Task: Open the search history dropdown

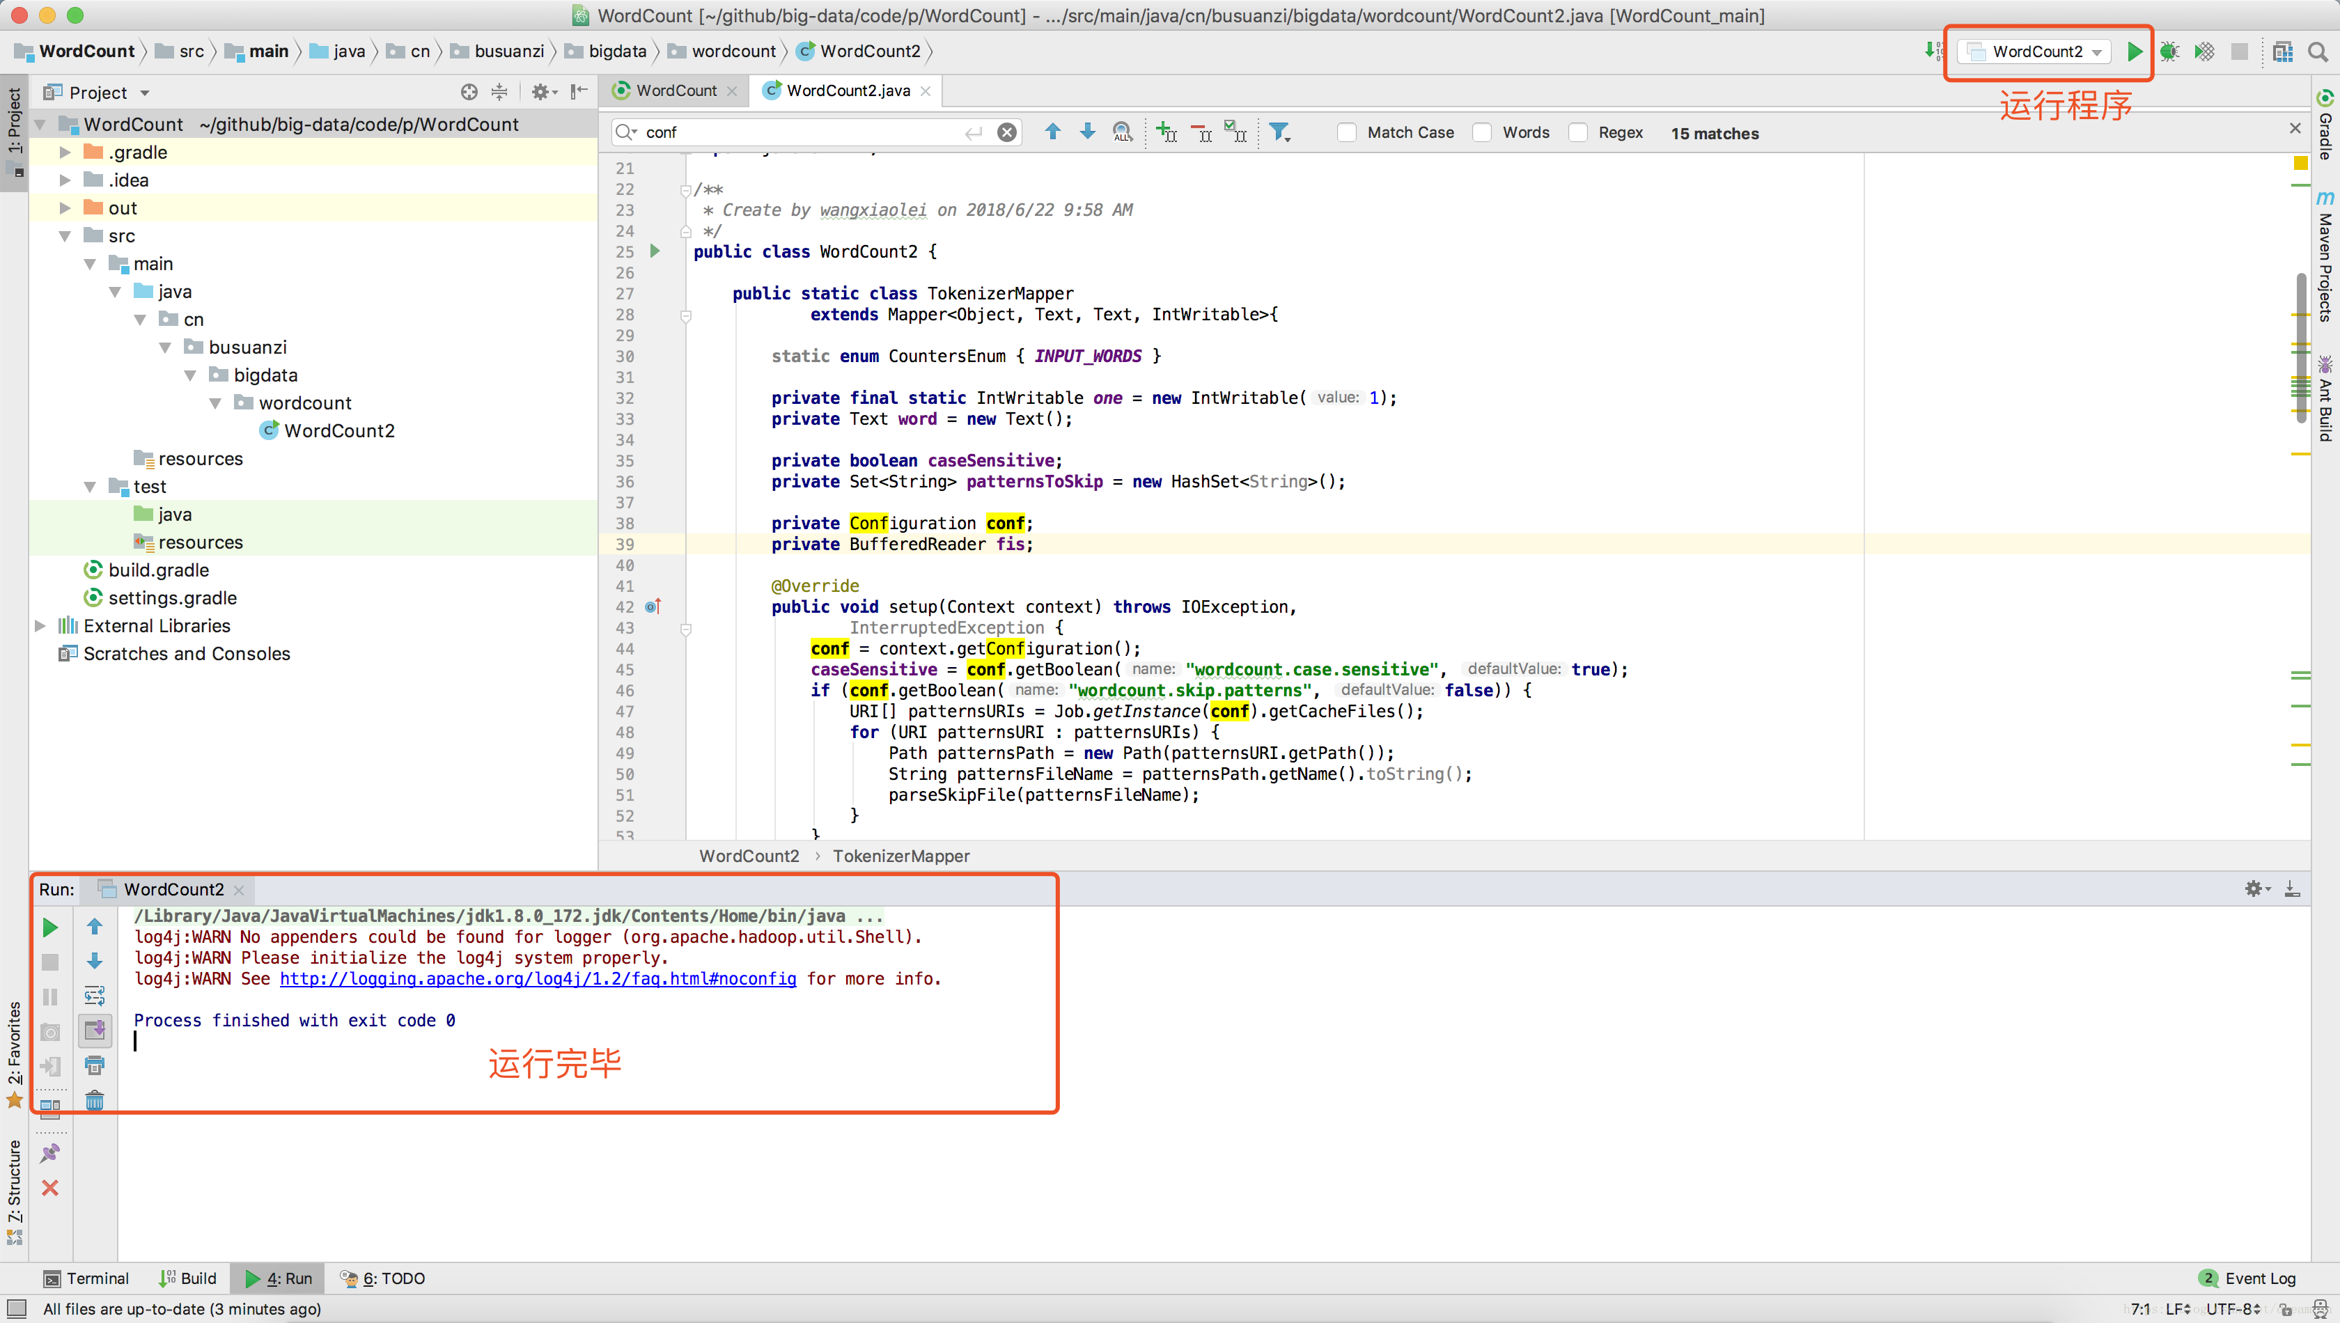Action: [626, 133]
